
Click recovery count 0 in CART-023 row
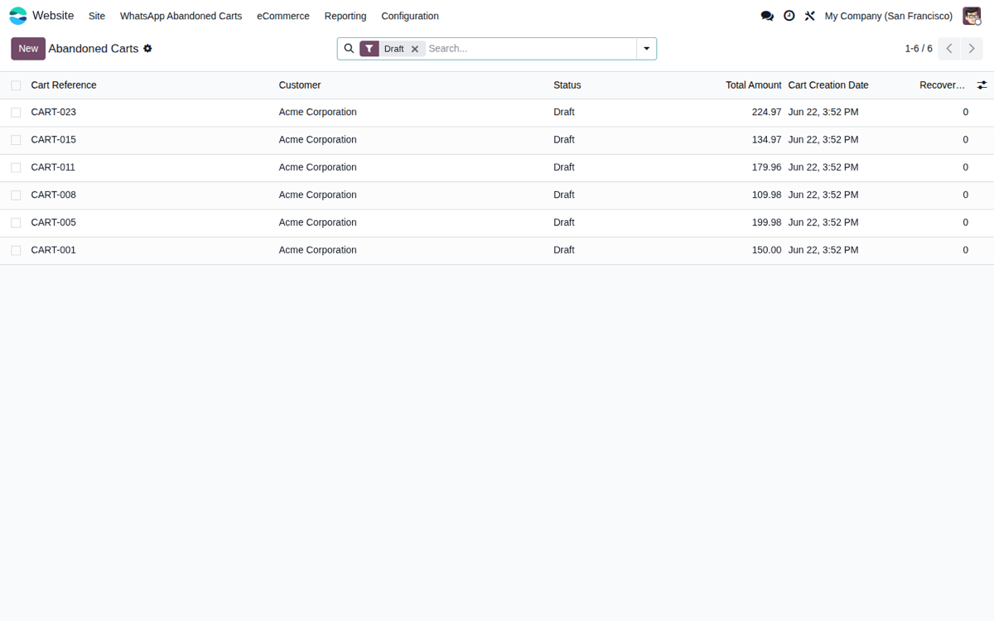pyautogui.click(x=965, y=112)
